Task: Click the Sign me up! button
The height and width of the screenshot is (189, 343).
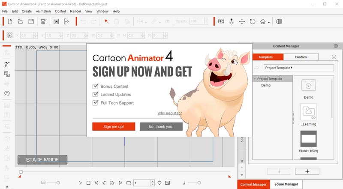Action: pos(114,126)
